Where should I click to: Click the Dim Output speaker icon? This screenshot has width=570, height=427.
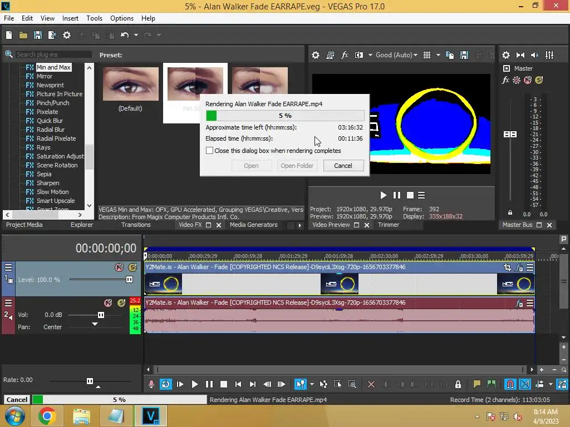click(535, 55)
